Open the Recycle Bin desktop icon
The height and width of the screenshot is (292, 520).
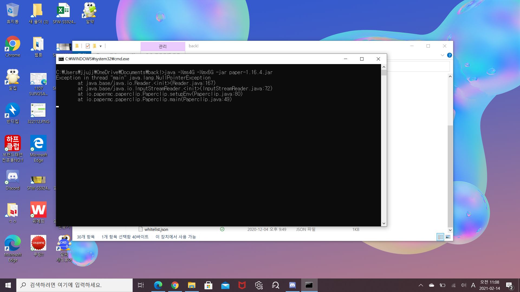[x=12, y=13]
